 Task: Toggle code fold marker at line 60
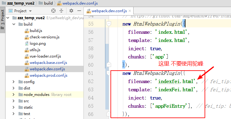pos(109,65)
